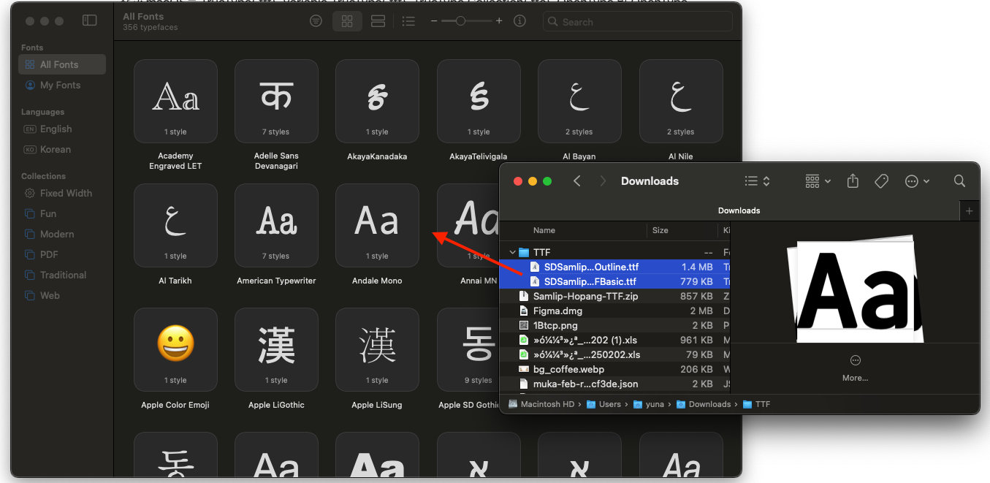
Task: Select Samlip-Hopang-TTF.zip file
Action: click(615, 296)
